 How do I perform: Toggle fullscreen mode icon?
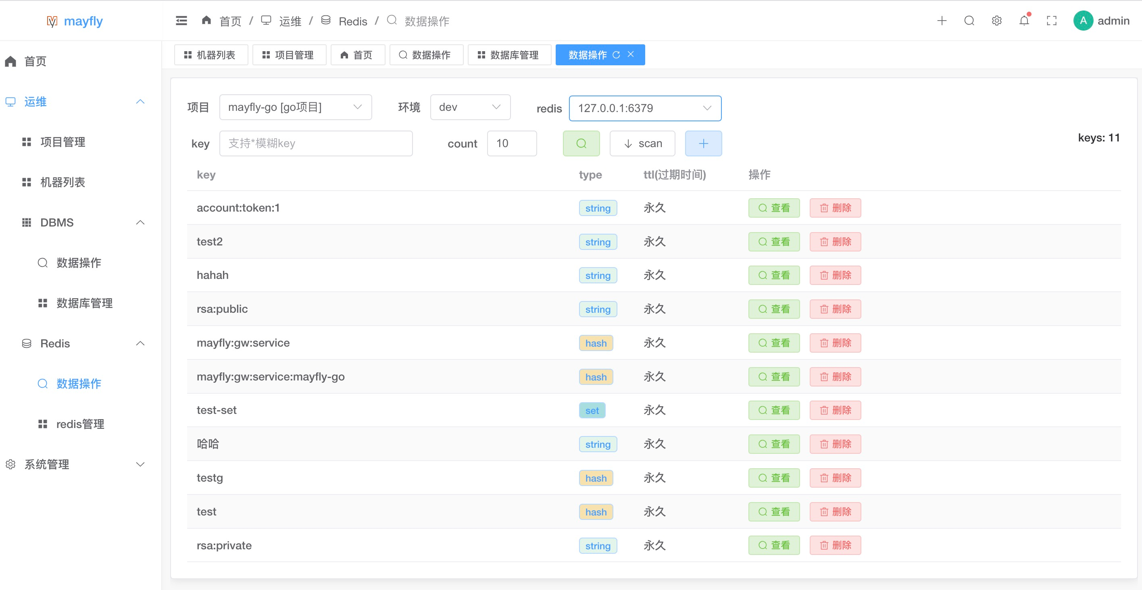(1051, 21)
